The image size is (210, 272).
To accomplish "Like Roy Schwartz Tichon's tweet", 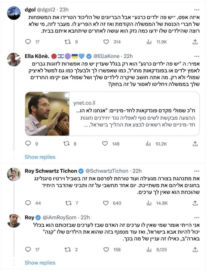I will 106,203.
